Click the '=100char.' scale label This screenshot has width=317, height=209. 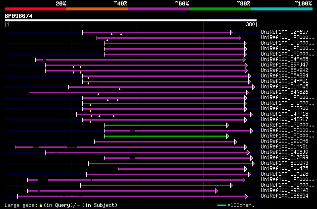pyautogui.click(x=241, y=205)
